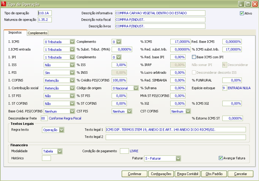The width and height of the screenshot is (259, 181).
Task: Open the Modalidade dropdown
Action: click(60, 151)
